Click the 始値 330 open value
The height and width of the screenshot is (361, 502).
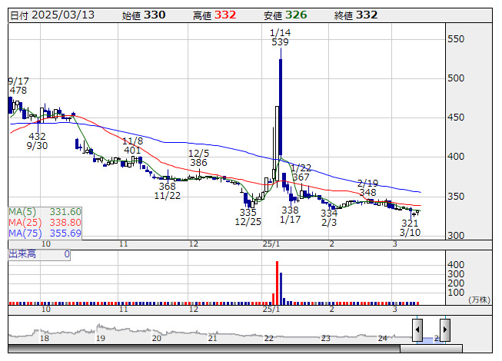point(144,15)
